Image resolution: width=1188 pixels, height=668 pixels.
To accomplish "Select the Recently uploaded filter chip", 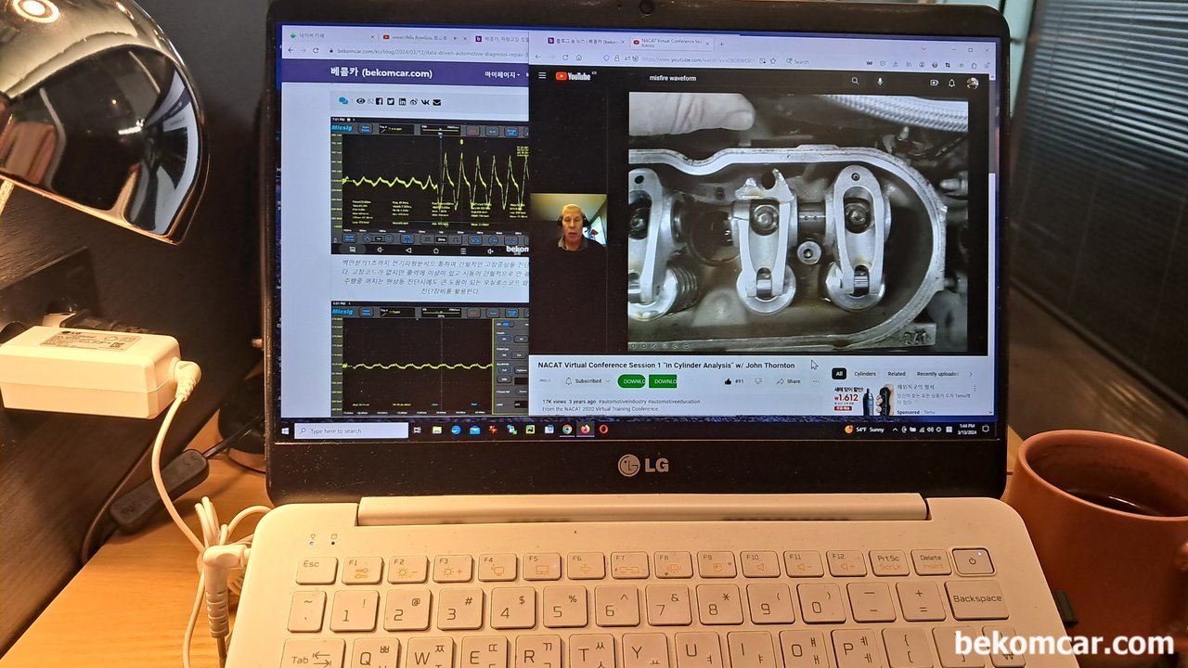I will point(937,374).
